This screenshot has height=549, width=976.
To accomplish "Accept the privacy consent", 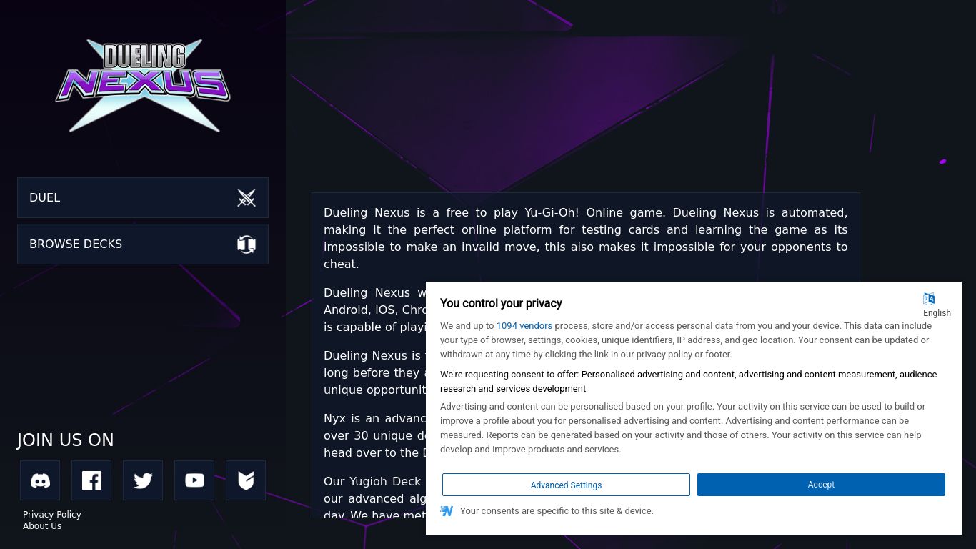I will [821, 485].
